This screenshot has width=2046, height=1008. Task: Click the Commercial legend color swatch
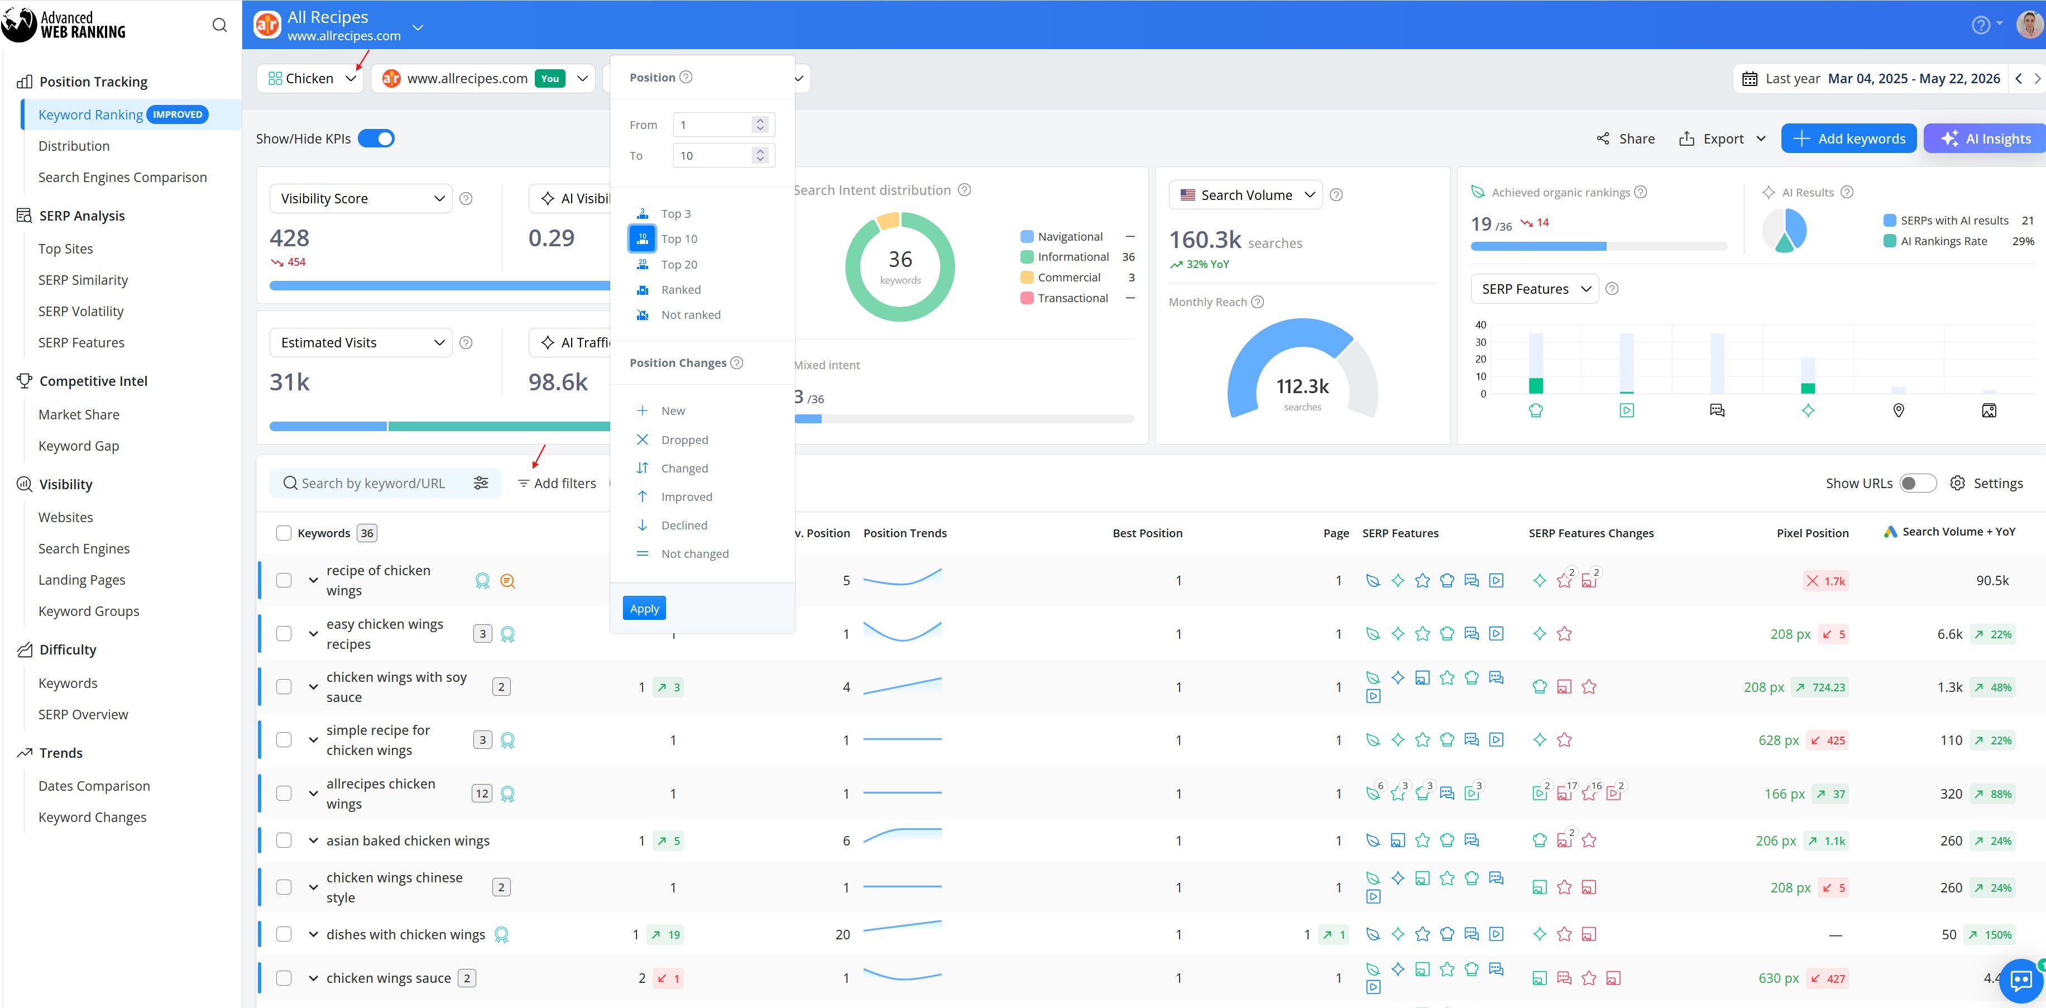[1027, 277]
